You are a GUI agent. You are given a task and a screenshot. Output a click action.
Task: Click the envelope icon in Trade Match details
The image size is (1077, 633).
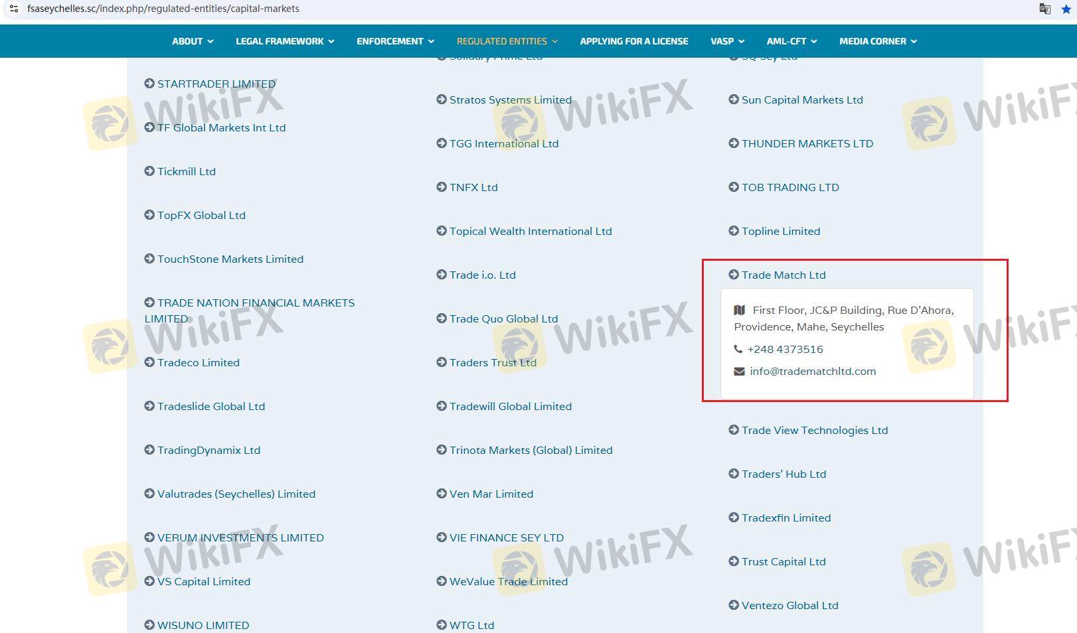click(739, 372)
